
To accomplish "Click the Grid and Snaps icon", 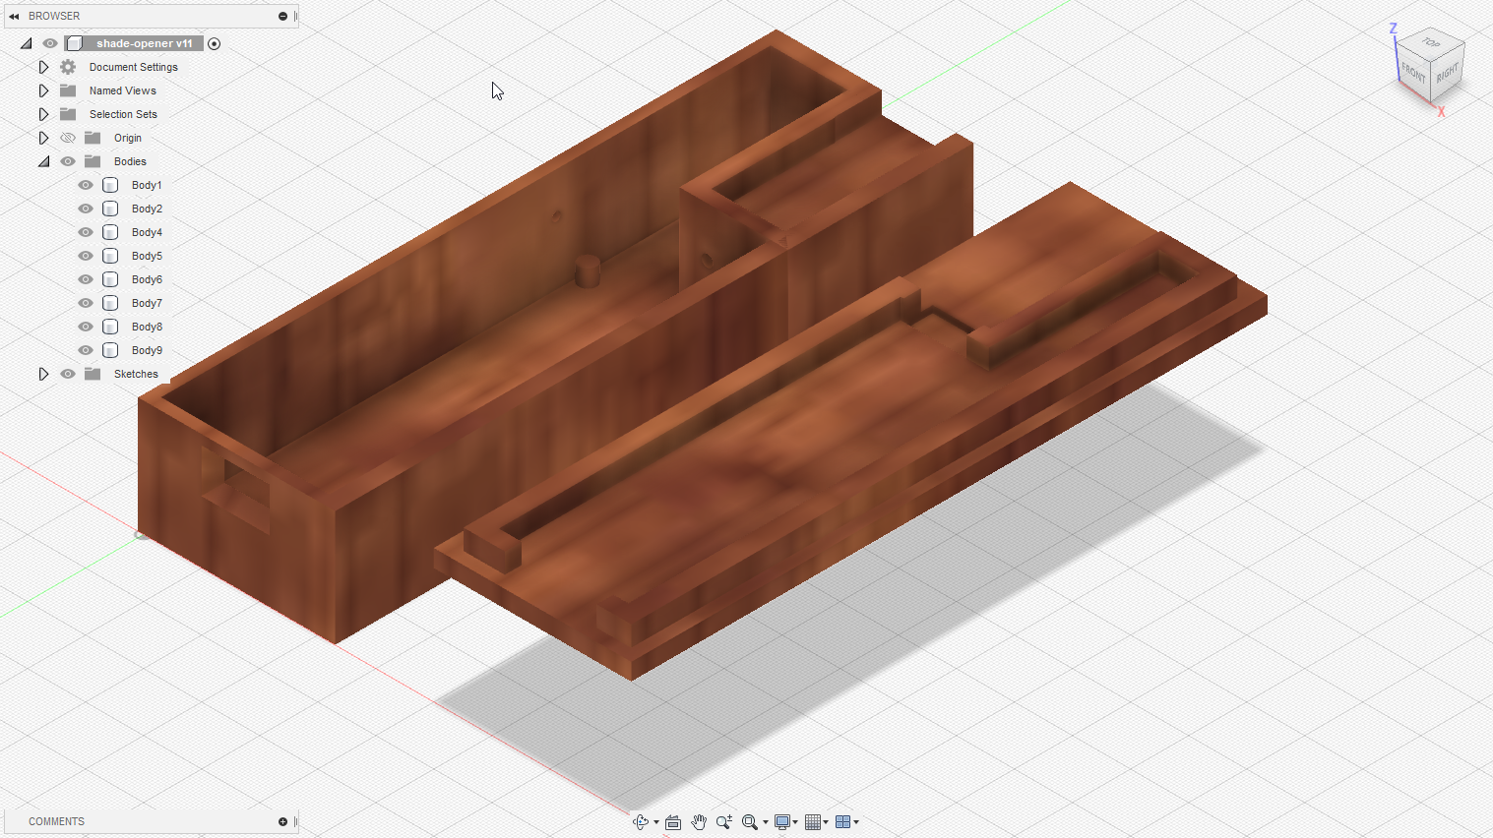I will 813,822.
